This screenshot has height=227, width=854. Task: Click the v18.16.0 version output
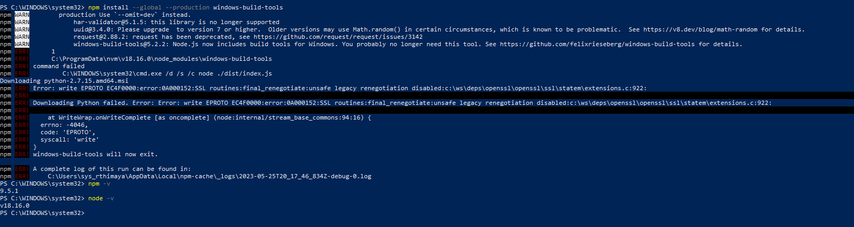coord(15,206)
